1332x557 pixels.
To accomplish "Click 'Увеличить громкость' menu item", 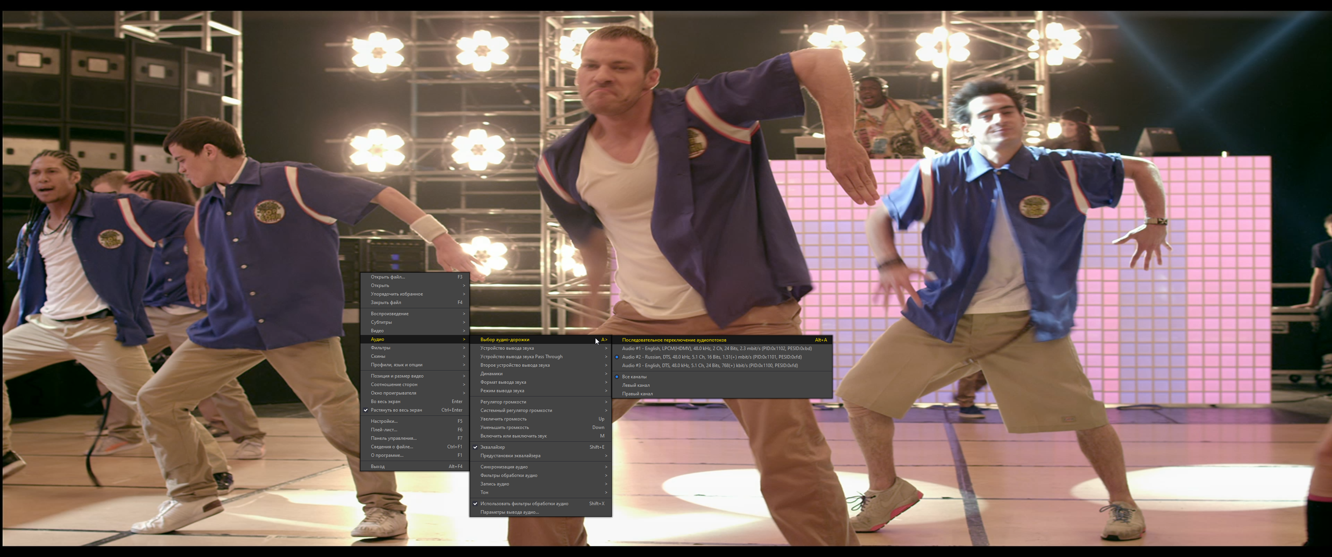I will click(x=503, y=419).
